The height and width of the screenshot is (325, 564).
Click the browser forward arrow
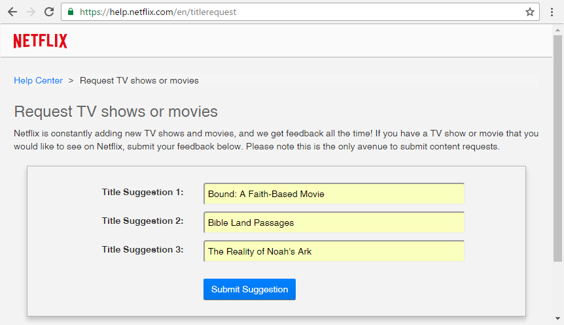pyautogui.click(x=31, y=12)
